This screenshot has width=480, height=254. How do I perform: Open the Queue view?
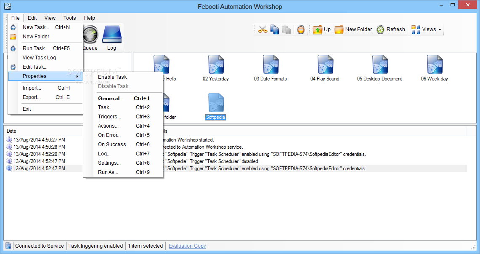[x=90, y=38]
